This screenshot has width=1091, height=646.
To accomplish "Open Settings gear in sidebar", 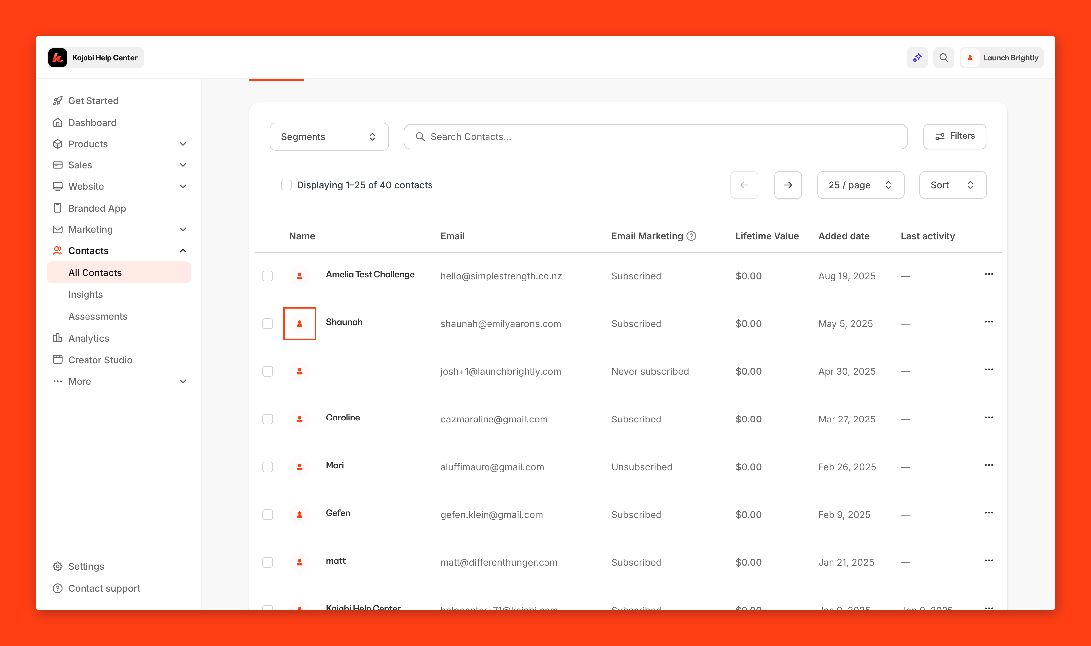I will (x=57, y=566).
